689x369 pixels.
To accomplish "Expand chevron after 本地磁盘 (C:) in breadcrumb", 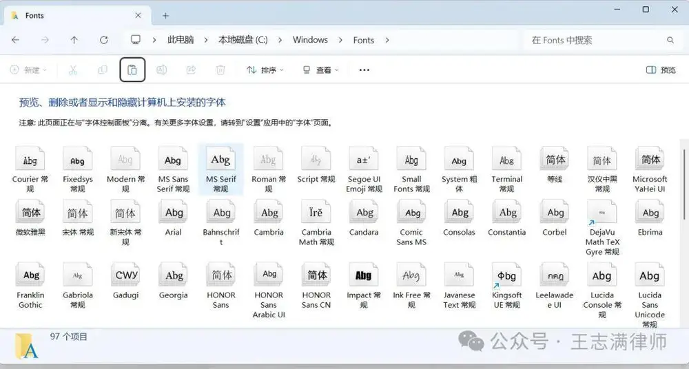I will 280,40.
